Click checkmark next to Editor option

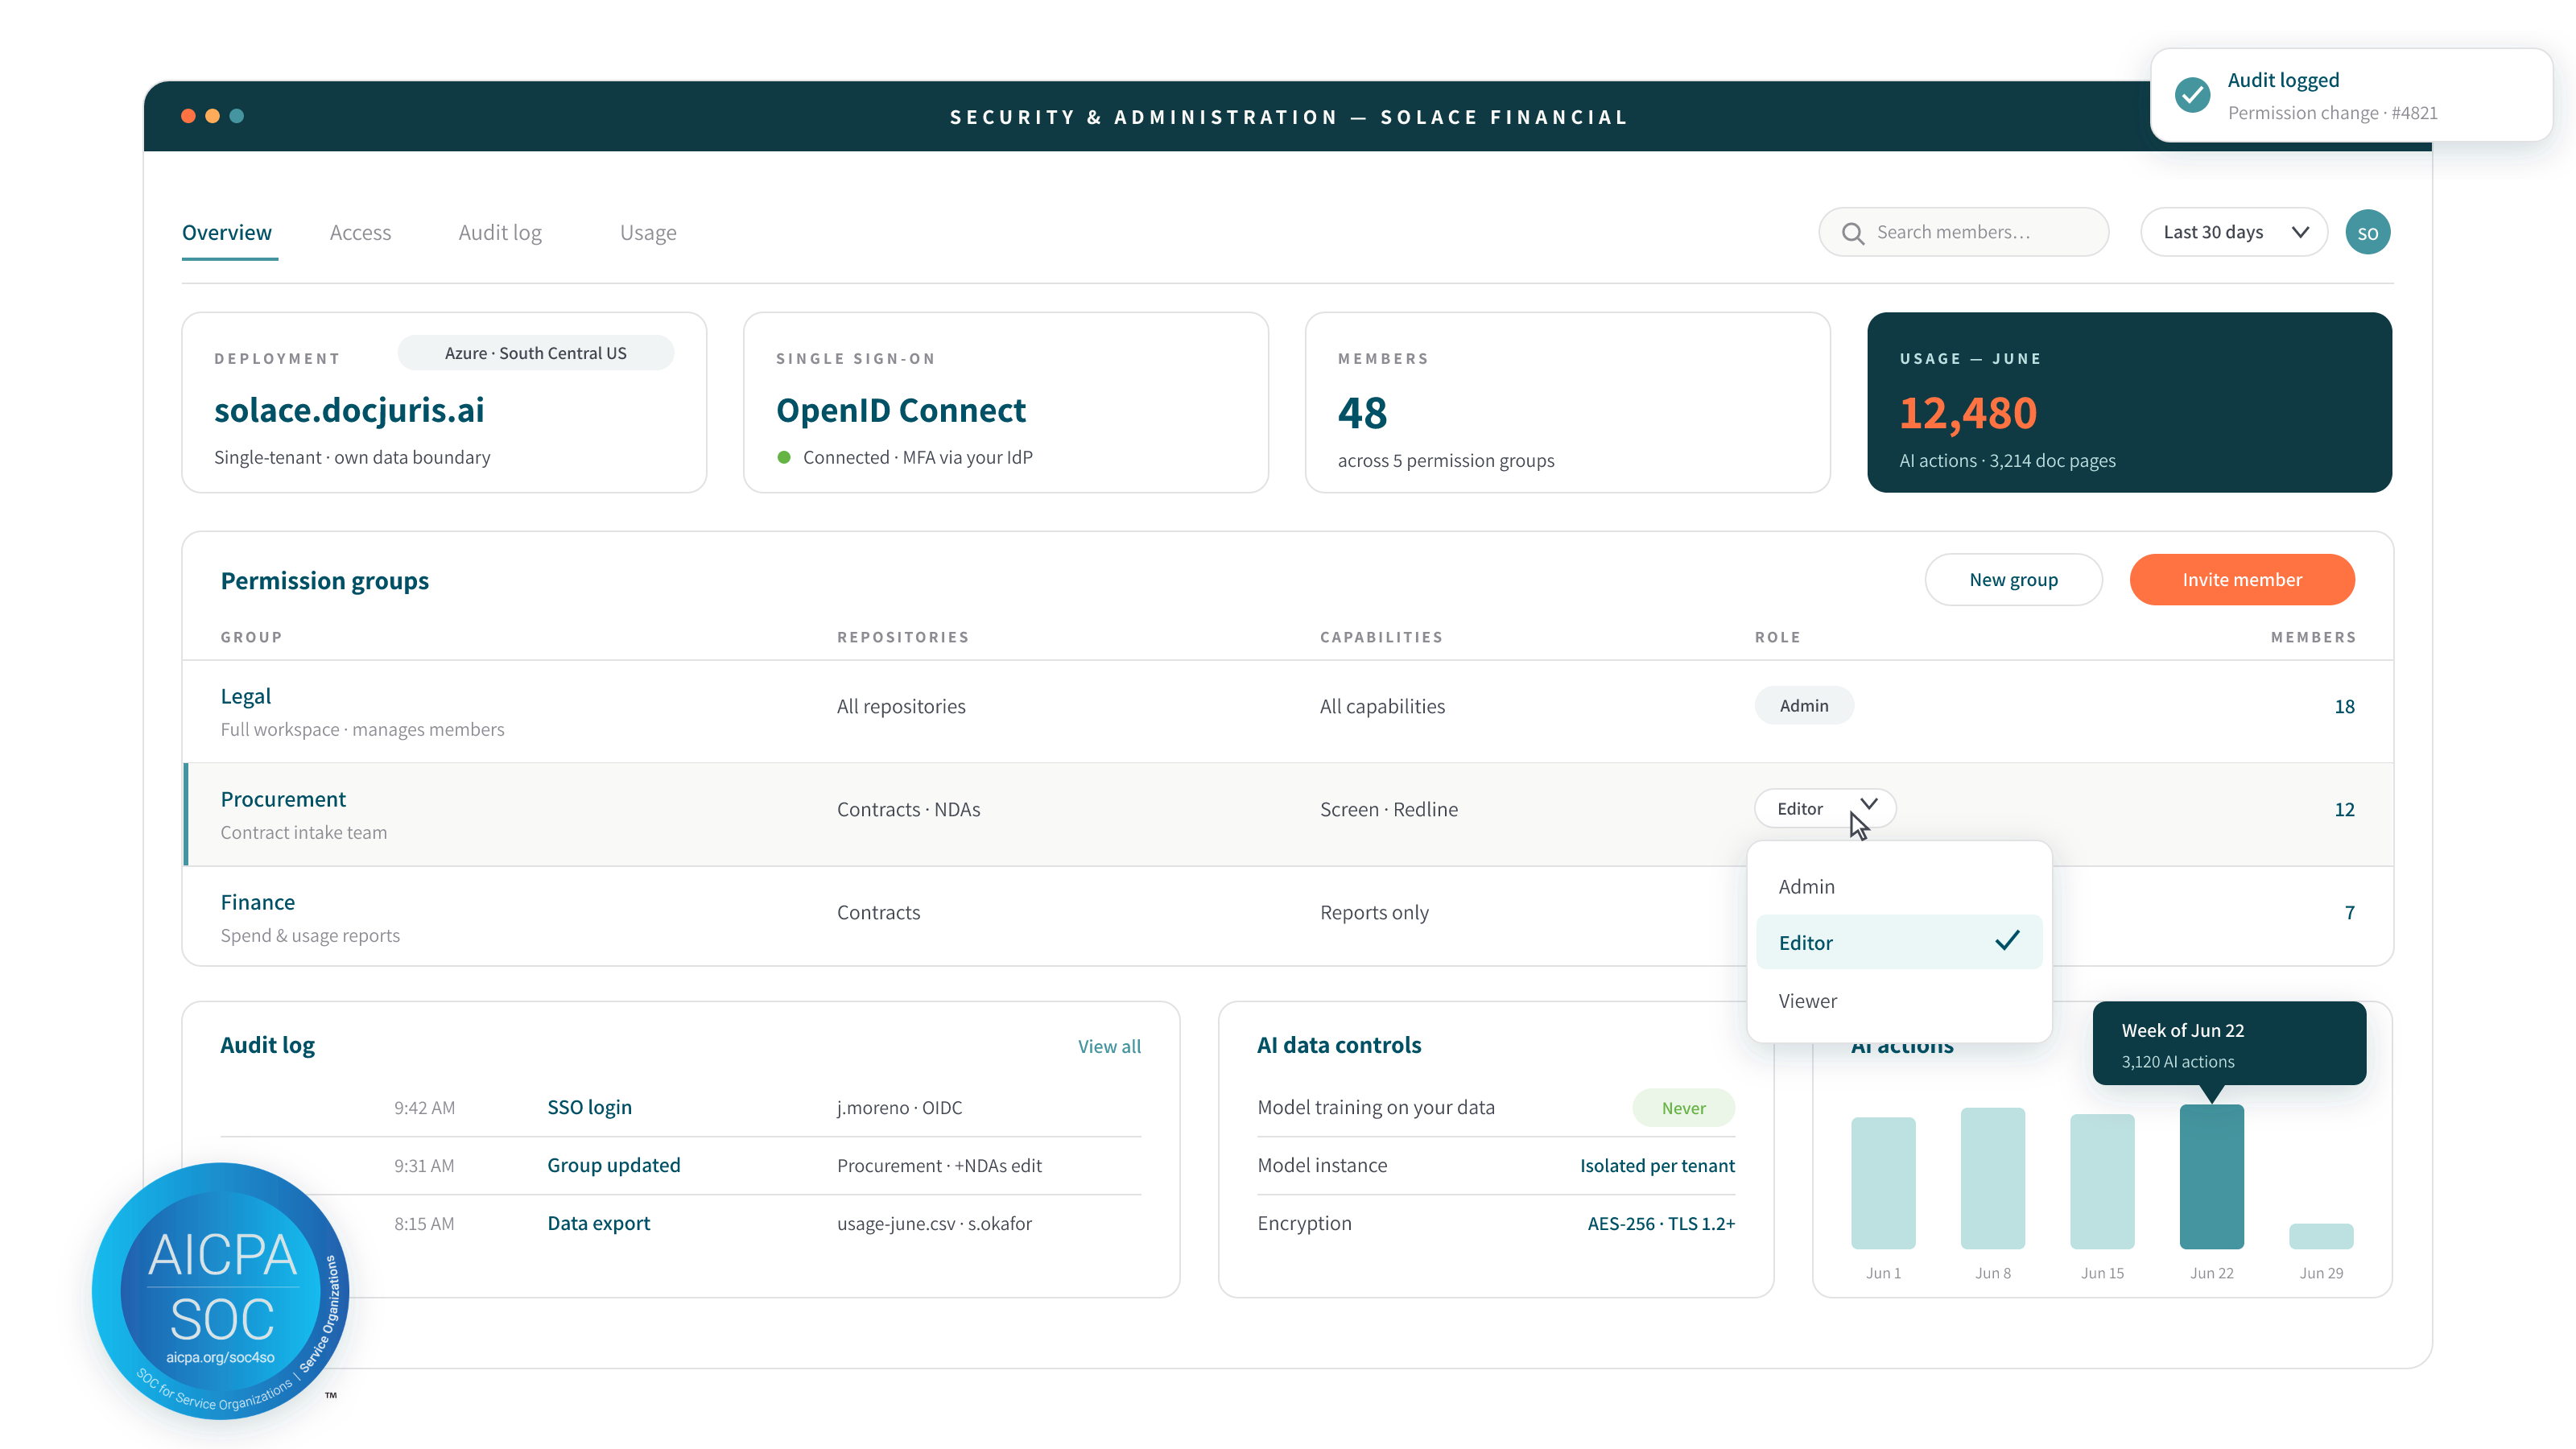click(2007, 941)
